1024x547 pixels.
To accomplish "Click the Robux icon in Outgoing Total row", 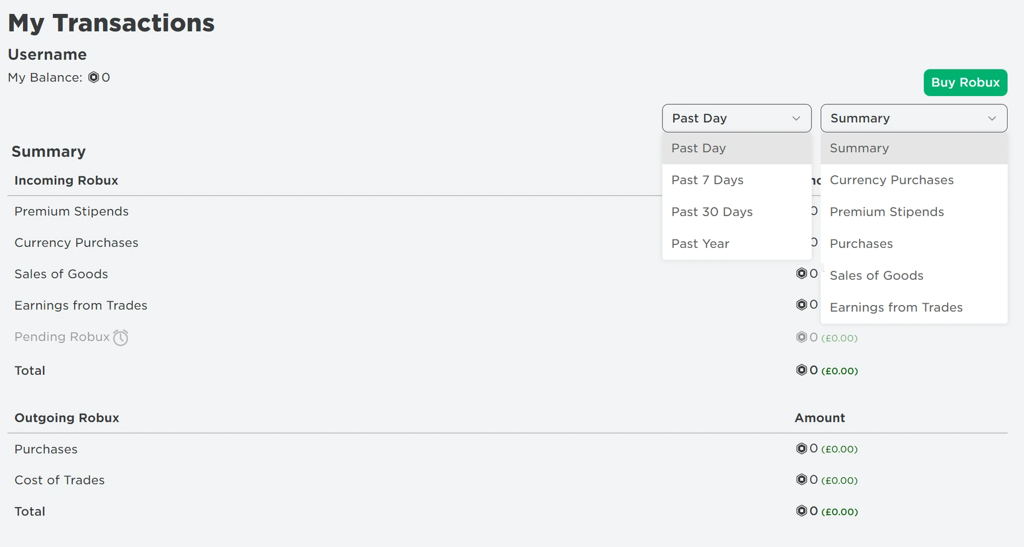I will coord(801,511).
